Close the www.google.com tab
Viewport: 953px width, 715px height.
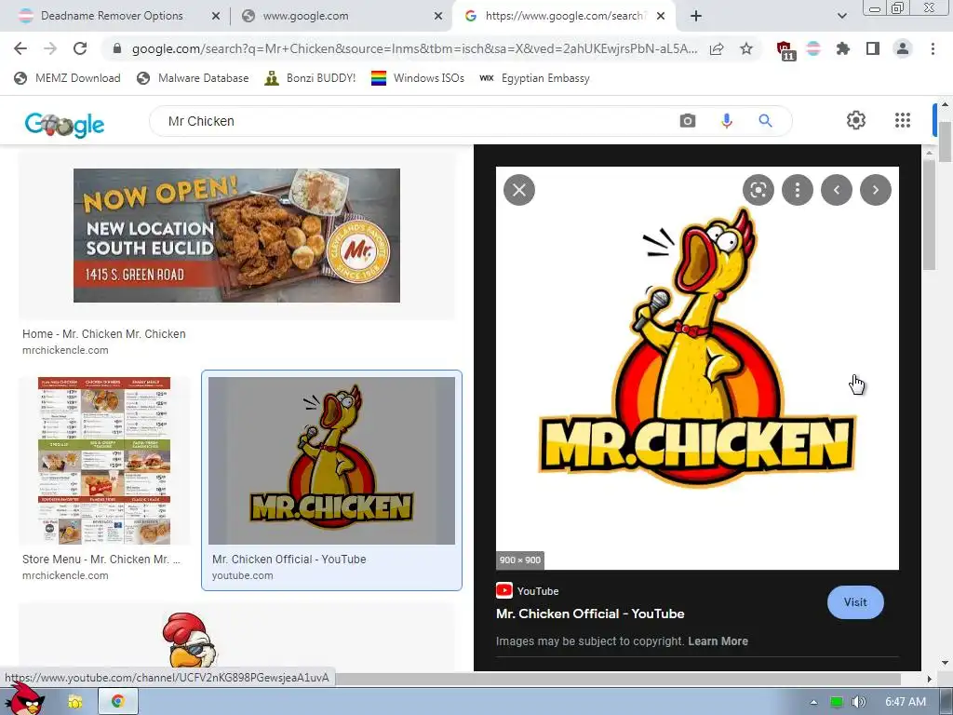[x=438, y=17]
